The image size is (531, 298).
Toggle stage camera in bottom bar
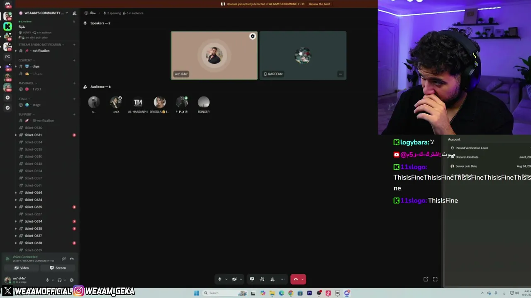234,279
